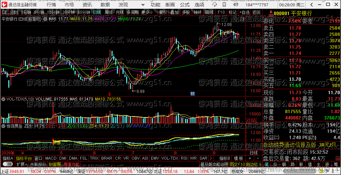Select the 主 tab in the side panel
The height and width of the screenshot is (175, 341).
(x=319, y=164)
